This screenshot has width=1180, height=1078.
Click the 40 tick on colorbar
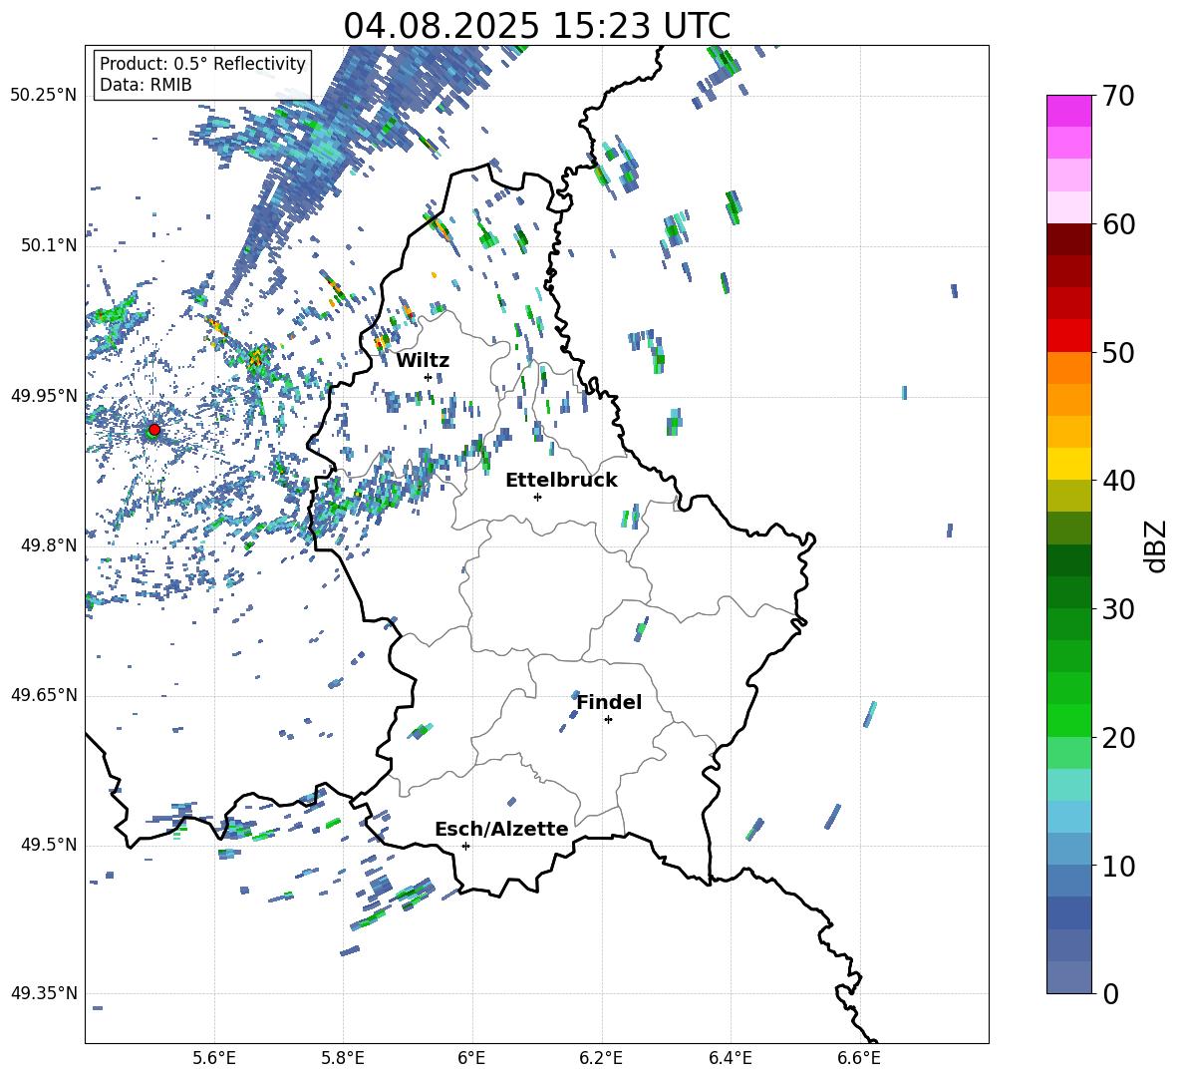tap(1117, 481)
